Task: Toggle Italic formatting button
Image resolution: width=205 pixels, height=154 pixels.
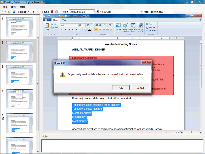Action: coord(65,30)
